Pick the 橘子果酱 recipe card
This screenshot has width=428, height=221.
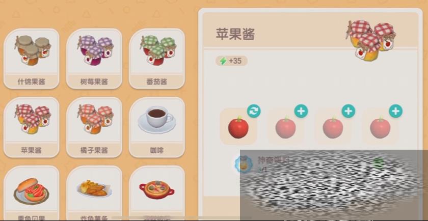94,127
